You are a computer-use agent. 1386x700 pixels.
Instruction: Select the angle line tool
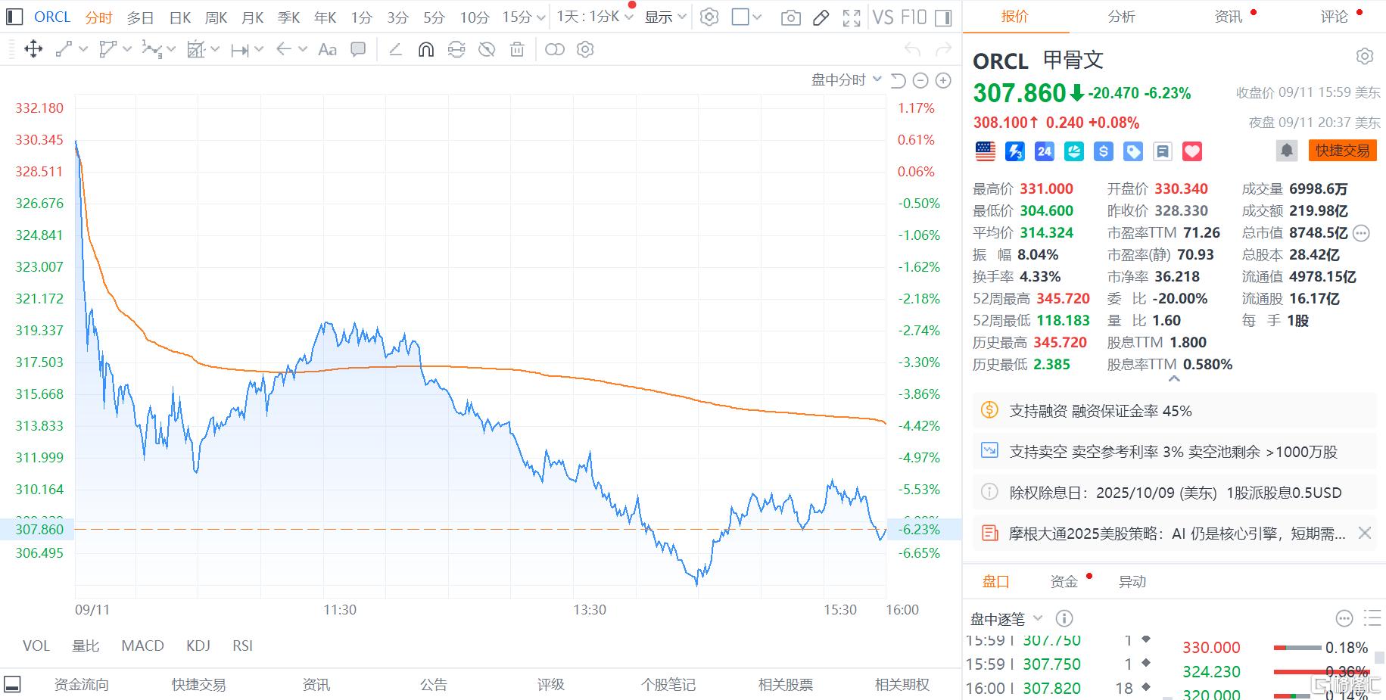click(395, 50)
